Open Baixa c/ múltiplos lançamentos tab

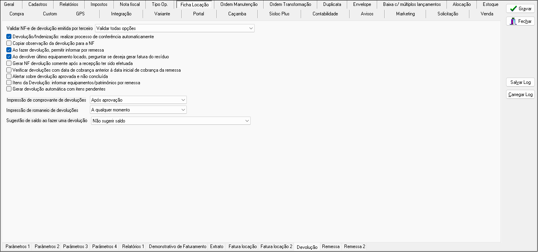coord(412,4)
